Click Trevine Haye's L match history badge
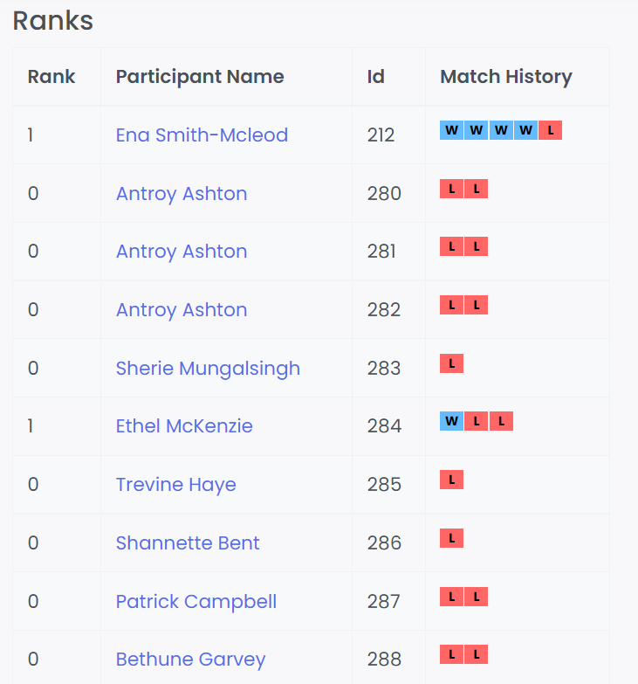The image size is (638, 684). pos(452,480)
